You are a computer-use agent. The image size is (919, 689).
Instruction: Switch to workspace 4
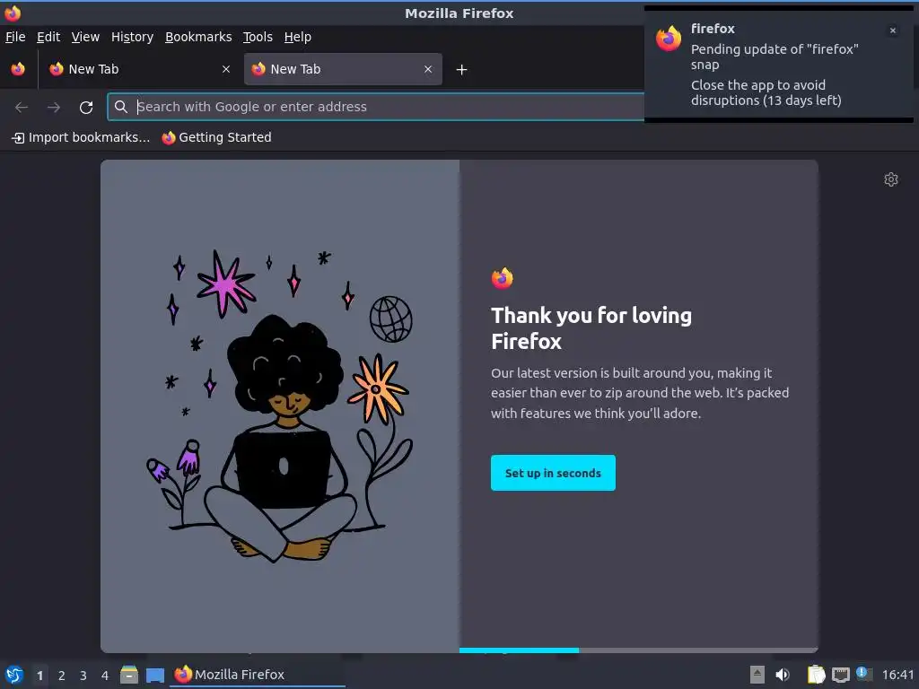pos(105,676)
